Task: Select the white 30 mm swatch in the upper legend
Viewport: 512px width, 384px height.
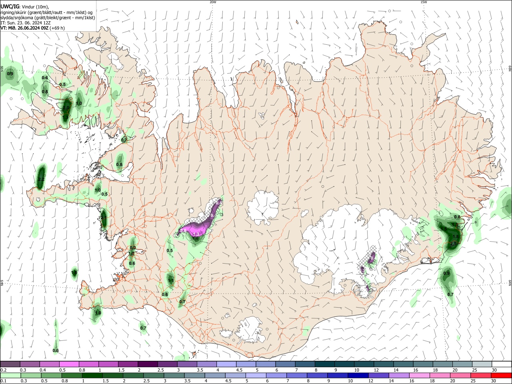Action: click(x=502, y=364)
